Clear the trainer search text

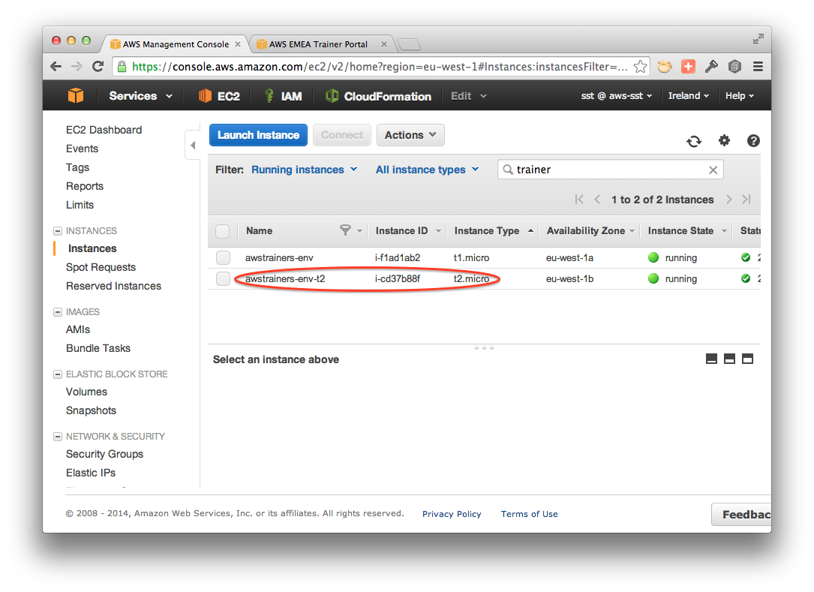pos(713,170)
